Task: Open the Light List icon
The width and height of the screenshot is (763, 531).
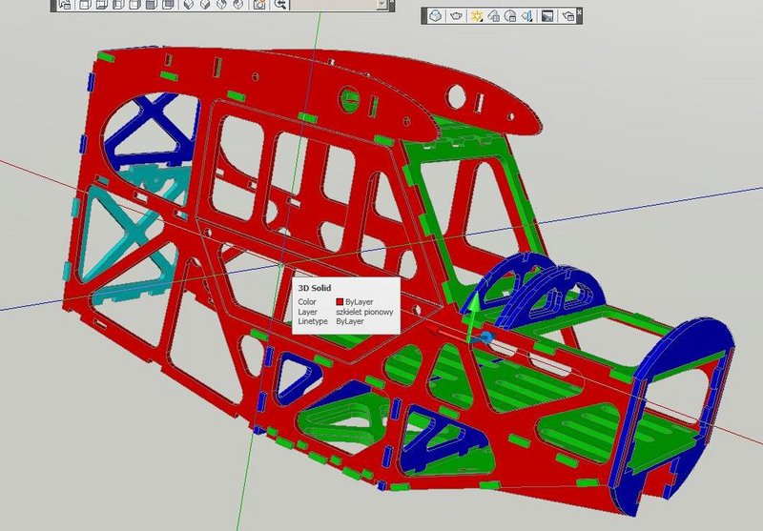Action: tap(493, 16)
